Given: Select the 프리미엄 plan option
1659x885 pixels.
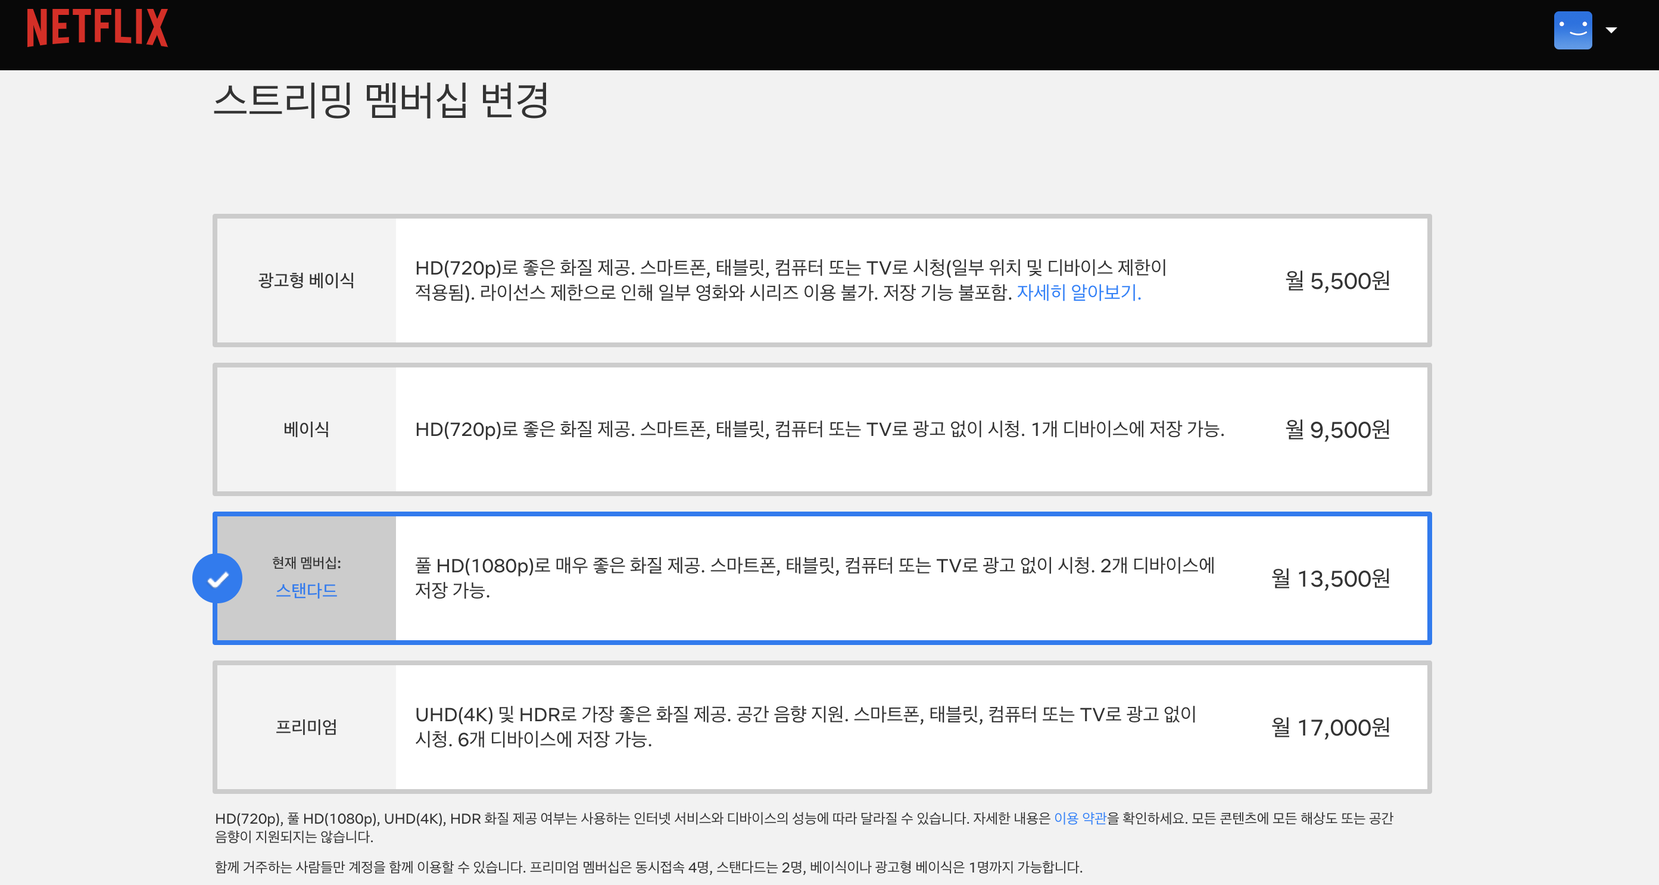Looking at the screenshot, I should click(307, 727).
